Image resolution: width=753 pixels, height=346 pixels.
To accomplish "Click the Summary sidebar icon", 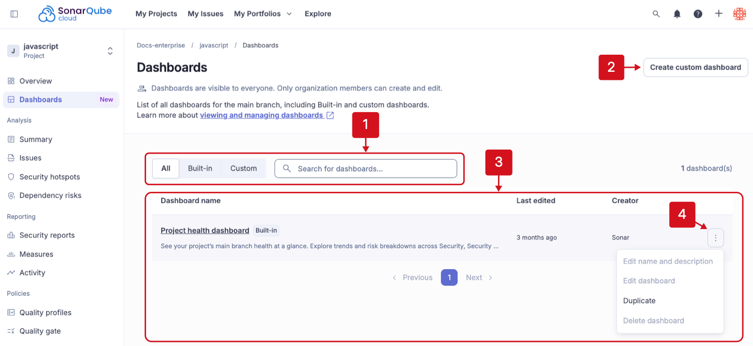I will pyautogui.click(x=11, y=139).
